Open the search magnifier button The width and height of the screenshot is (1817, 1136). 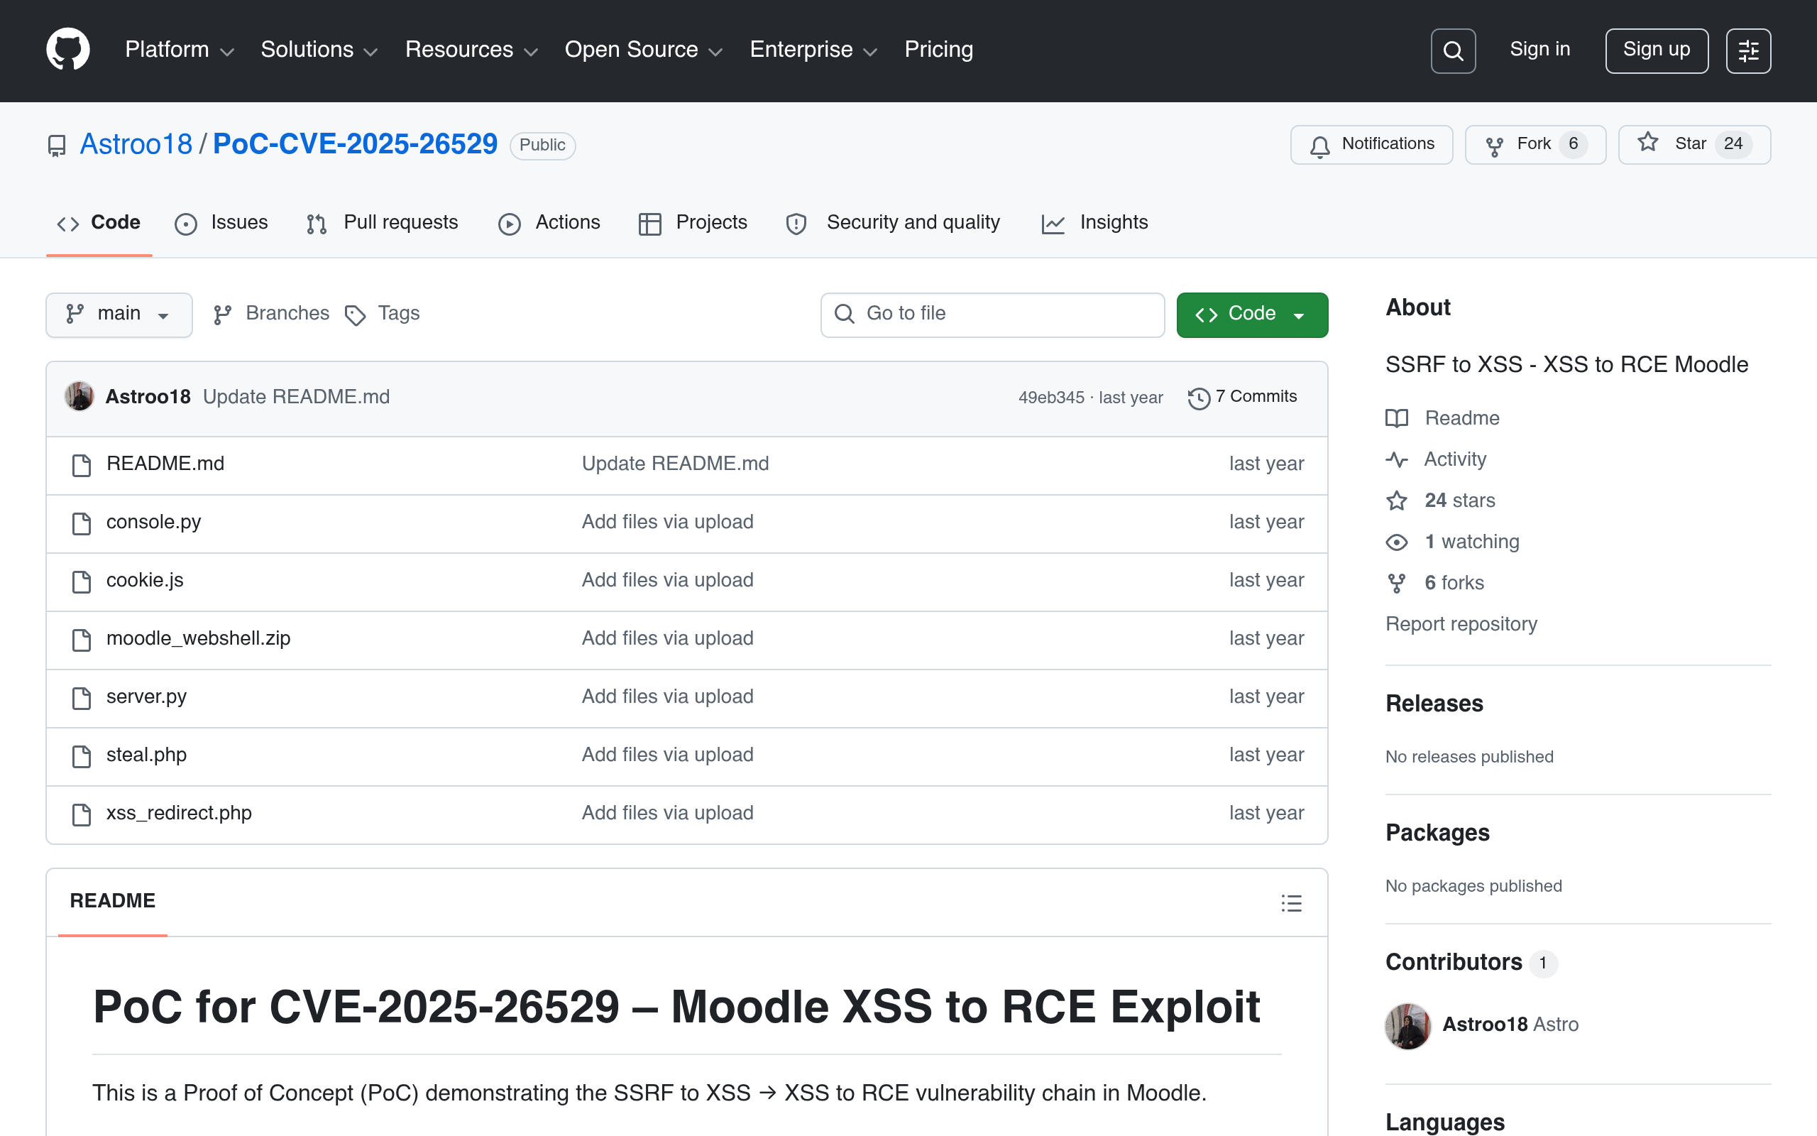1453,50
